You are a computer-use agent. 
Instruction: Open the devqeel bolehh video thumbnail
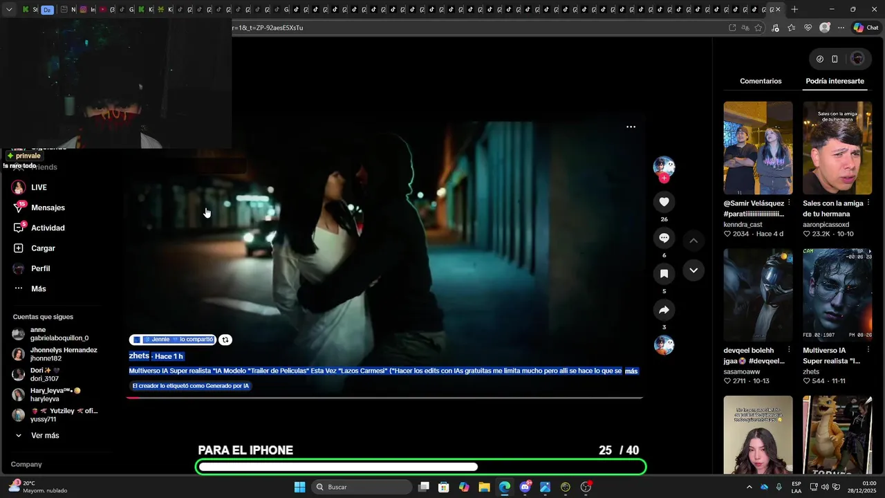click(758, 295)
